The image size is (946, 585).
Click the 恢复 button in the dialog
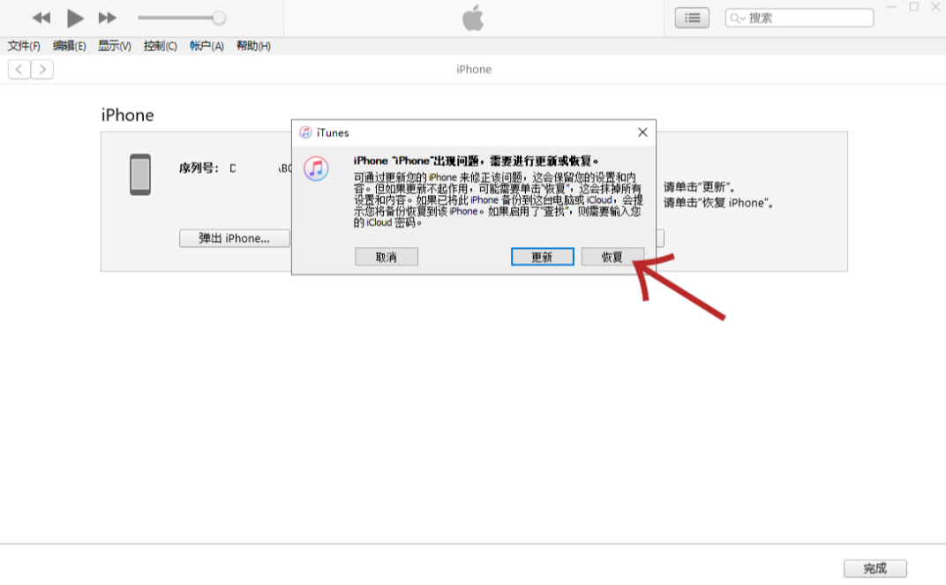pyautogui.click(x=612, y=256)
